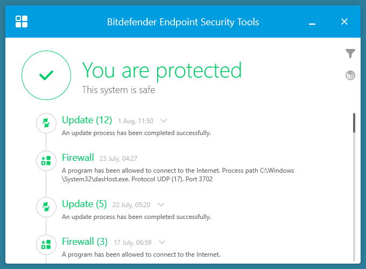
Task: Expand the Update (12) event chevron
Action: (164, 121)
